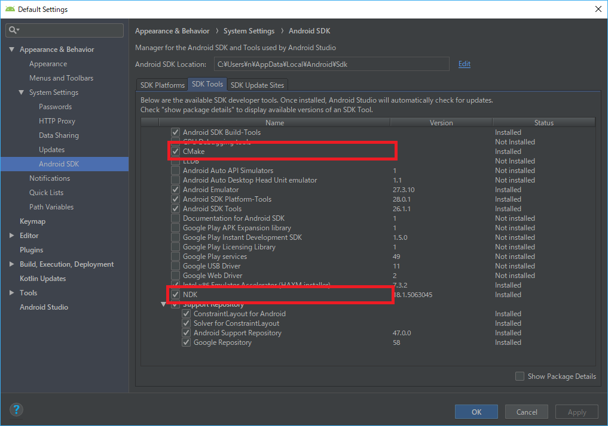
Task: Click Appearance & Behavior breadcrumb
Action: (172, 31)
